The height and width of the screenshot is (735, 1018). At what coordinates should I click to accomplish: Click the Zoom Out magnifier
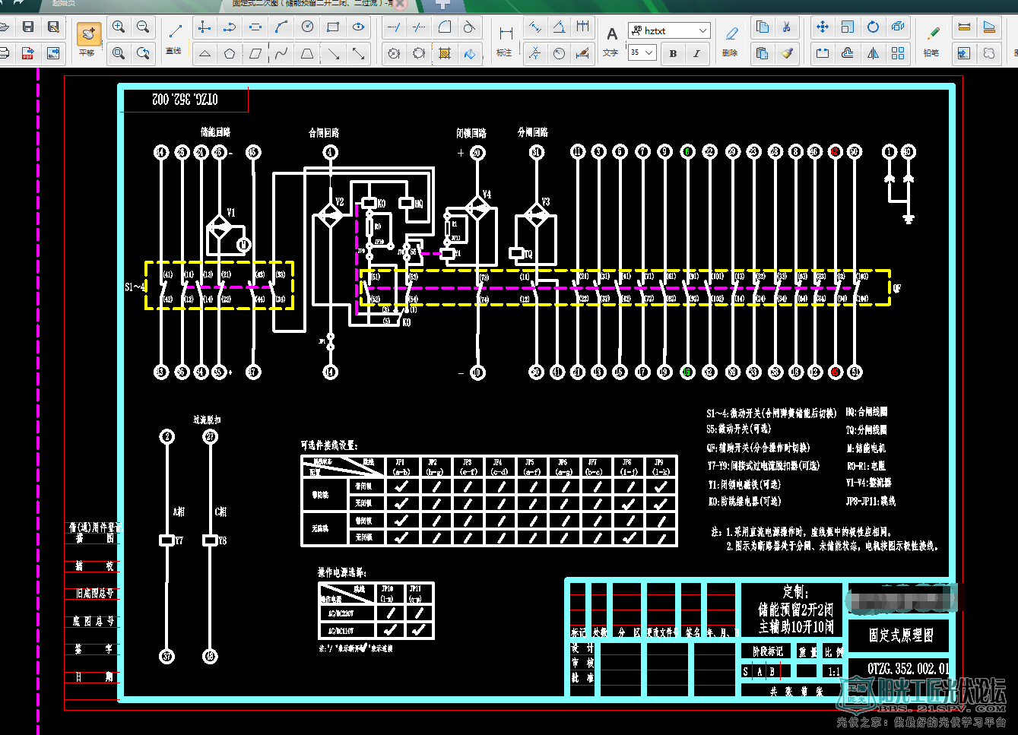[143, 27]
